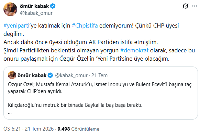The image size is (200, 133).
Task: Click ömür kabak's profile avatar
Action: click(10, 9)
